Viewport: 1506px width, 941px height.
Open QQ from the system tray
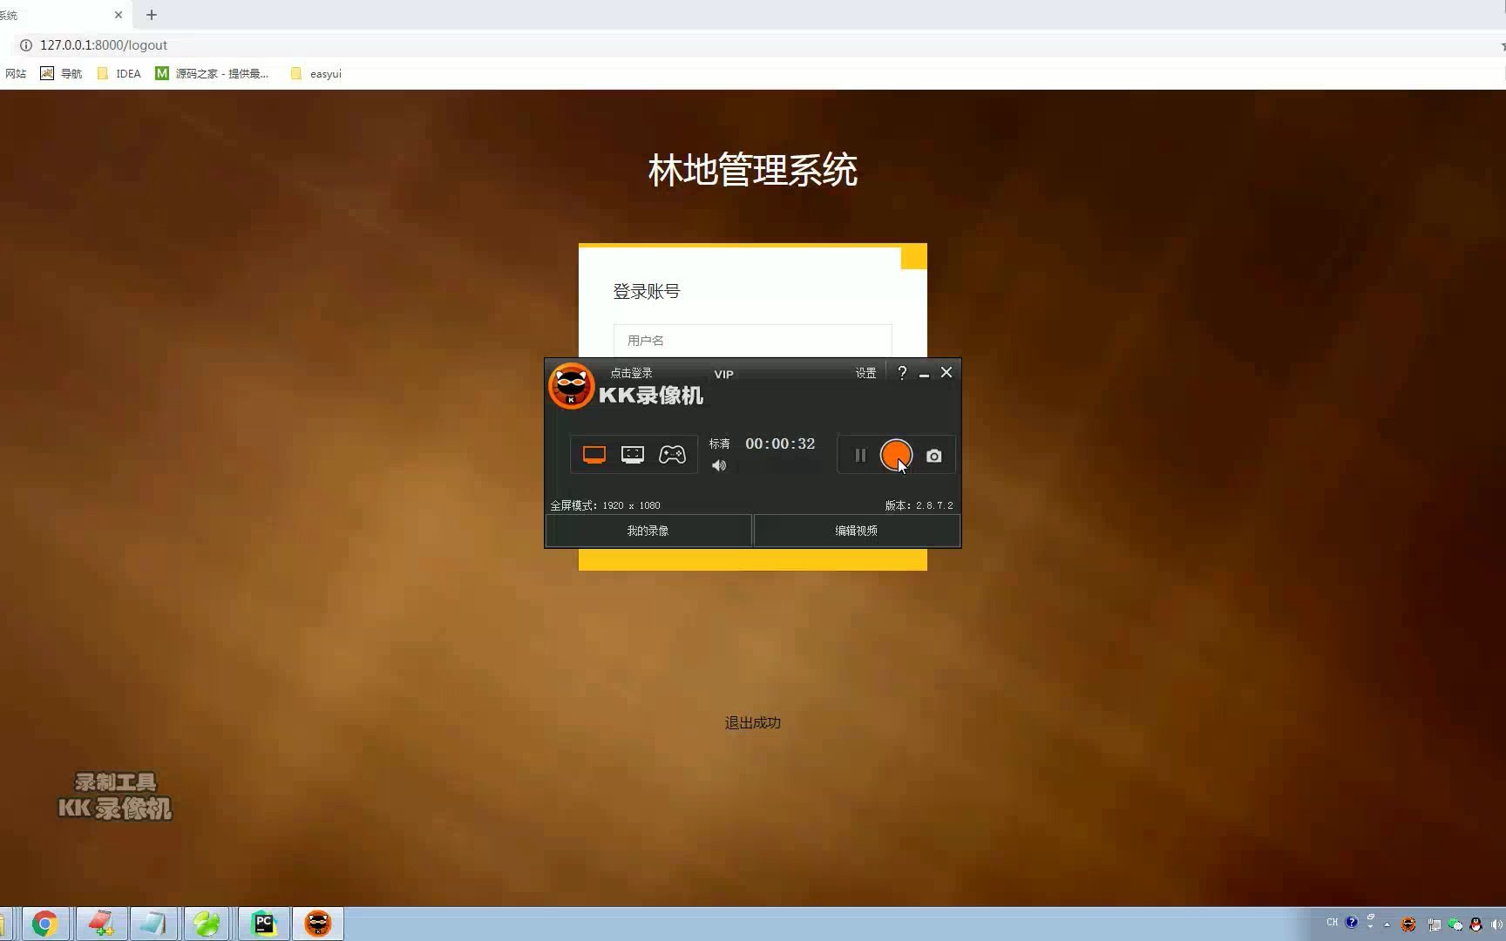(1475, 925)
